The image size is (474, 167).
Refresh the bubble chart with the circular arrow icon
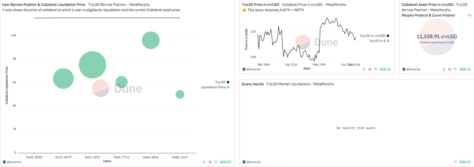tap(215, 162)
